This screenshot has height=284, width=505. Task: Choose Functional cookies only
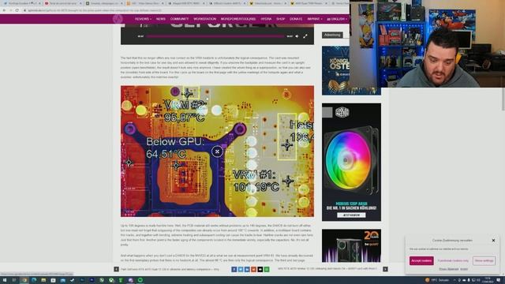[x=453, y=260]
